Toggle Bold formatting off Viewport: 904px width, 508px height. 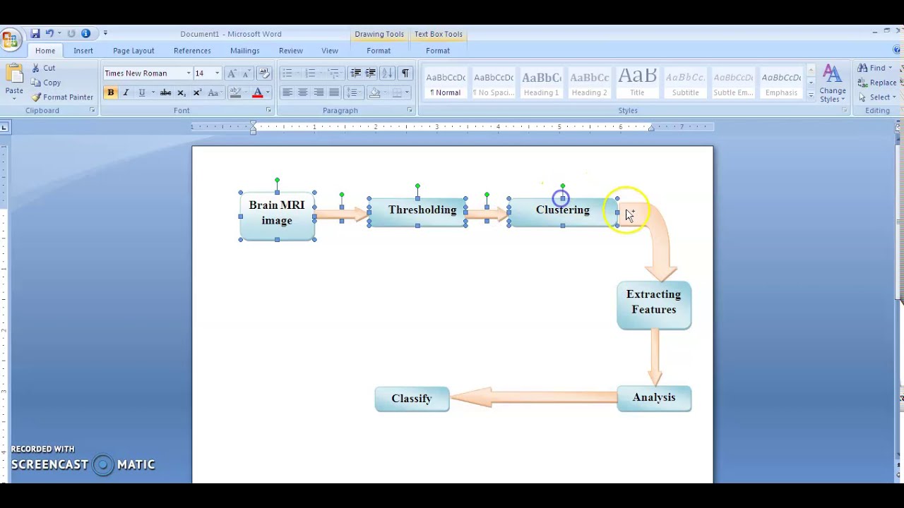(111, 92)
